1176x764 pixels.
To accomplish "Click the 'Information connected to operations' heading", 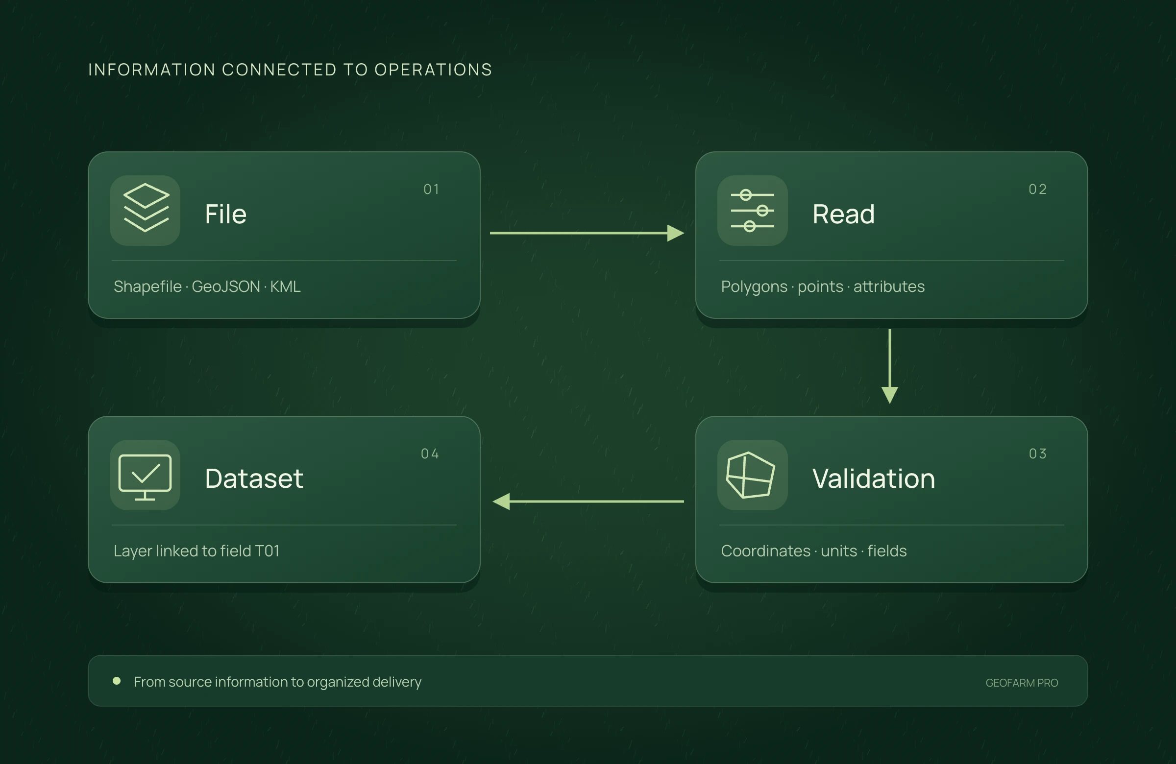I will 290,70.
